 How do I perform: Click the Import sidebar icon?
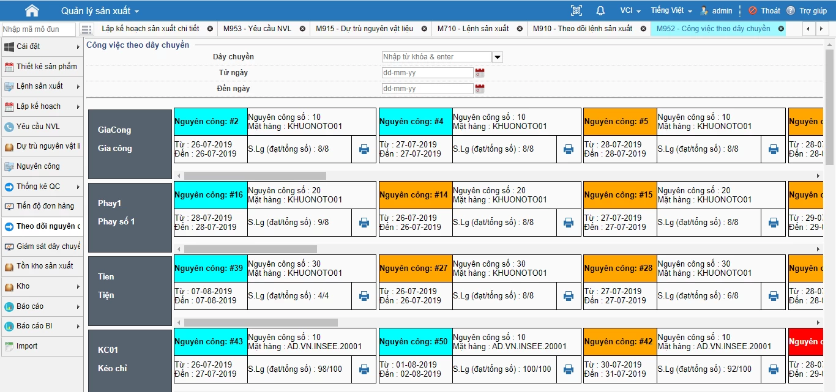(9, 346)
